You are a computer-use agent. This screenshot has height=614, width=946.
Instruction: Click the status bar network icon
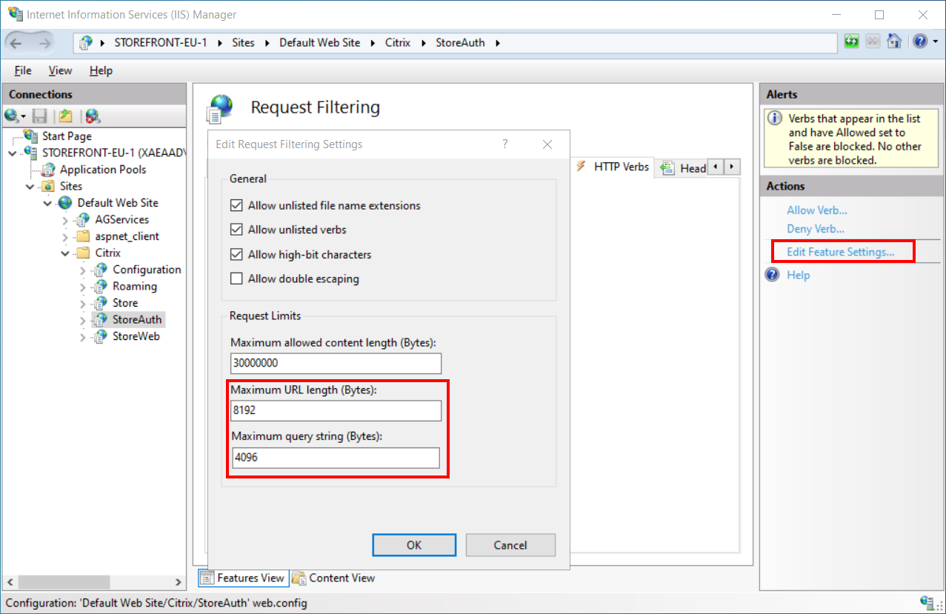[x=926, y=602]
